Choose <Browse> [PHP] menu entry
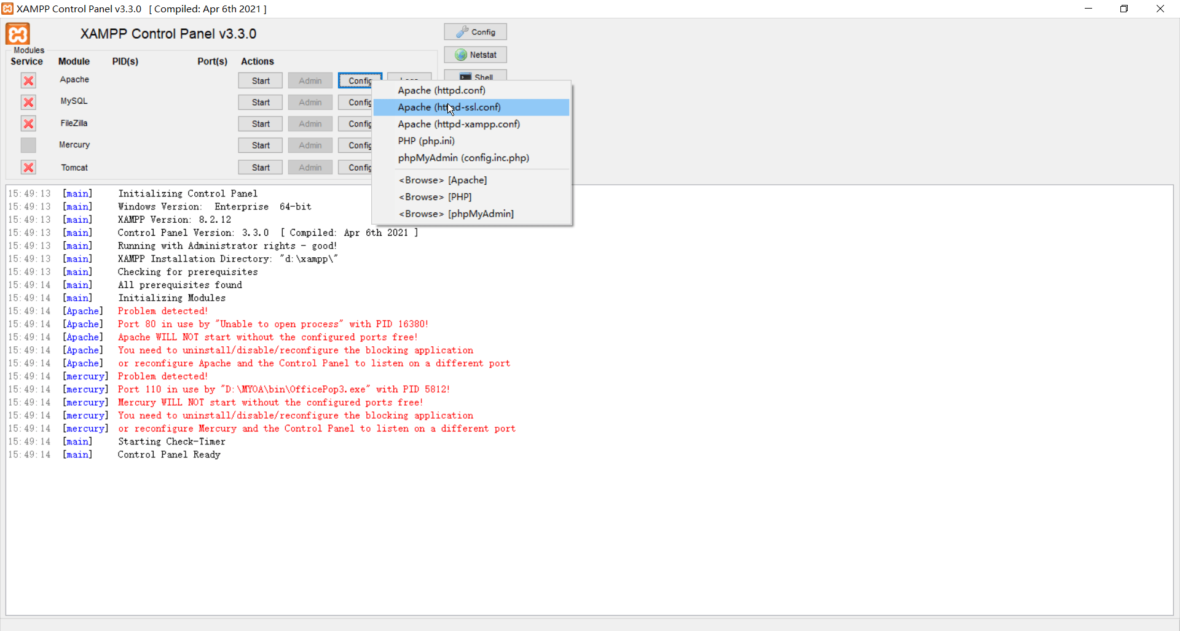1180x631 pixels. coord(471,196)
